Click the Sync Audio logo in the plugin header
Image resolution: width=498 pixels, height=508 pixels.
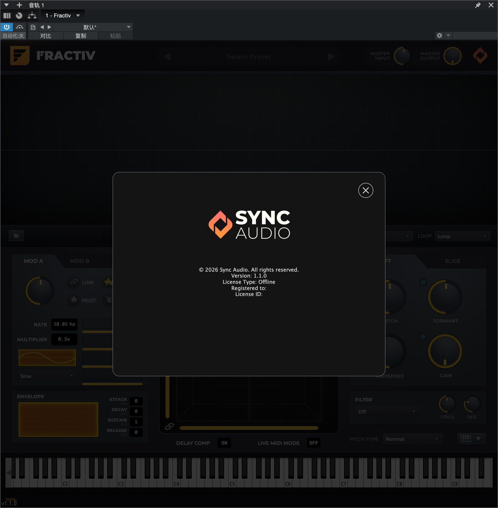tap(480, 56)
